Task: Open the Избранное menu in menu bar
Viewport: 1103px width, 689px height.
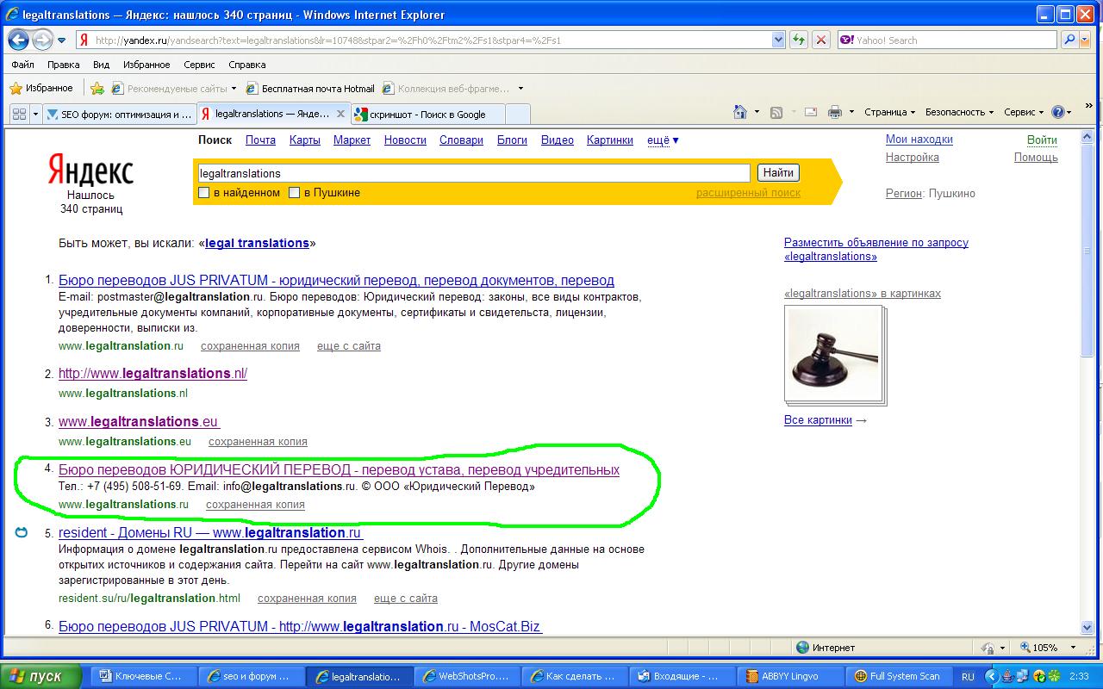Action: coord(146,65)
